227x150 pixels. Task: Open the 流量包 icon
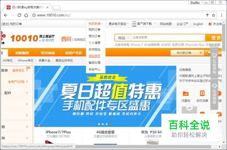click(185, 93)
